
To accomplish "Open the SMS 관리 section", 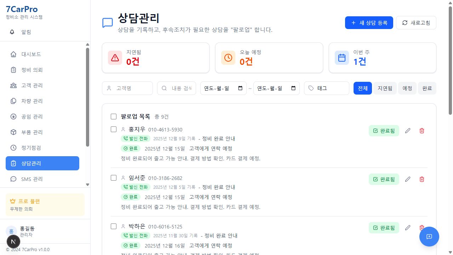I will pos(32,179).
